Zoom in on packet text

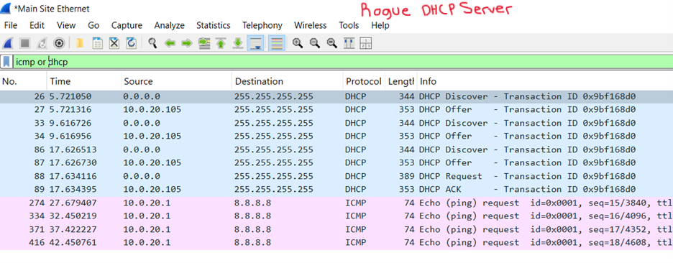pyautogui.click(x=298, y=43)
